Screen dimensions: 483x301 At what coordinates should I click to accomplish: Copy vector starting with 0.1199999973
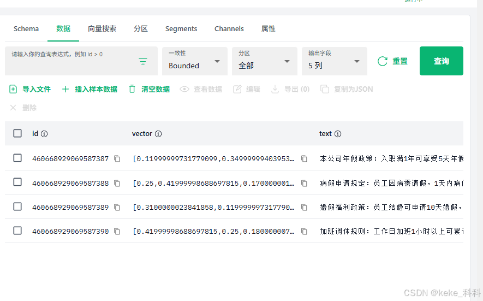(x=304, y=158)
